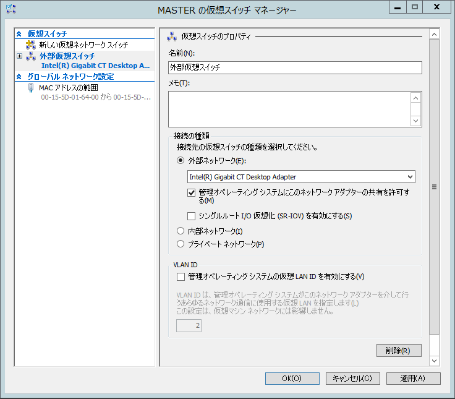Select 新しい仮想ネットワーク スイッチ in the tree
The height and width of the screenshot is (399, 455).
tap(84, 45)
